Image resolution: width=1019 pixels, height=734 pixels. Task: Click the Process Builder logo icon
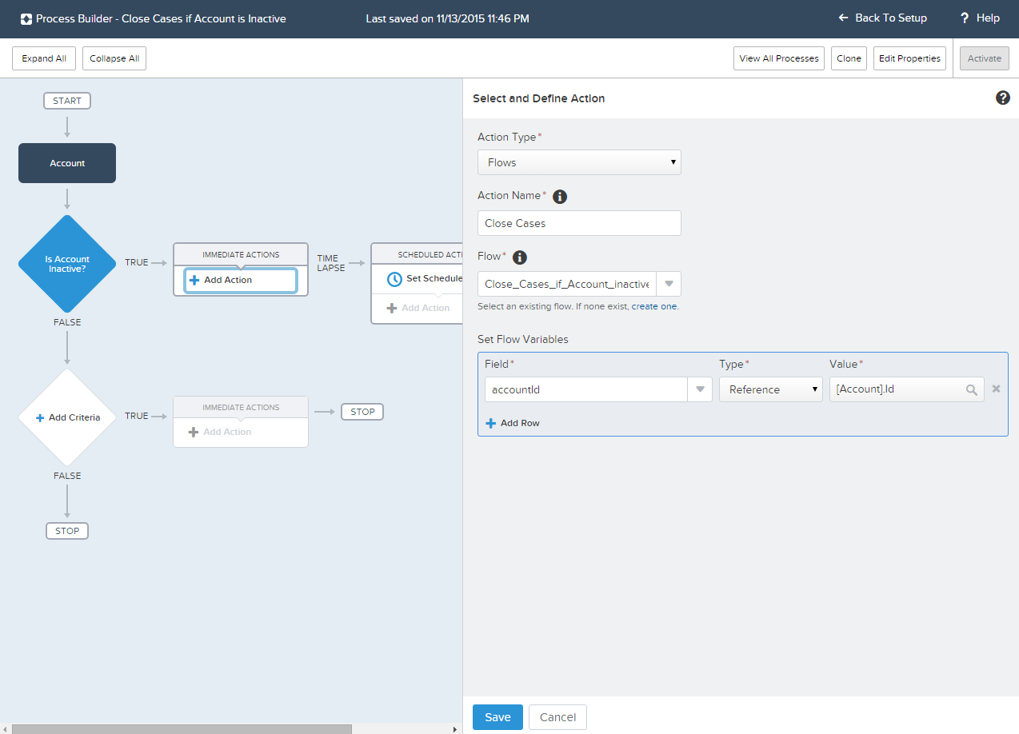pyautogui.click(x=26, y=18)
